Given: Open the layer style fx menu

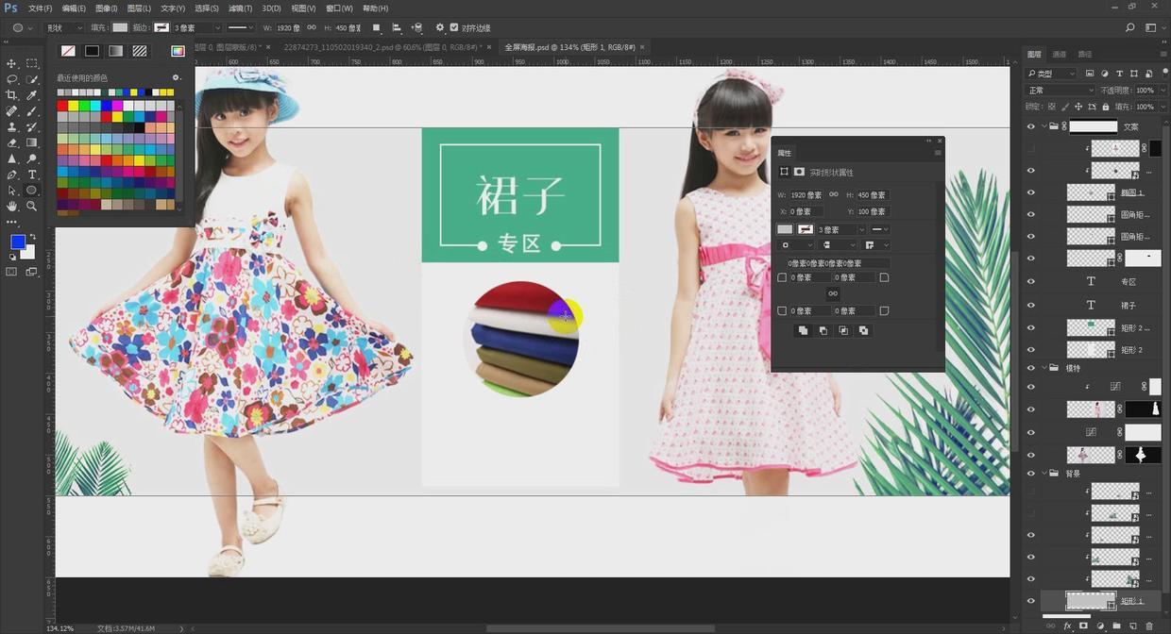Looking at the screenshot, I should click(1068, 626).
